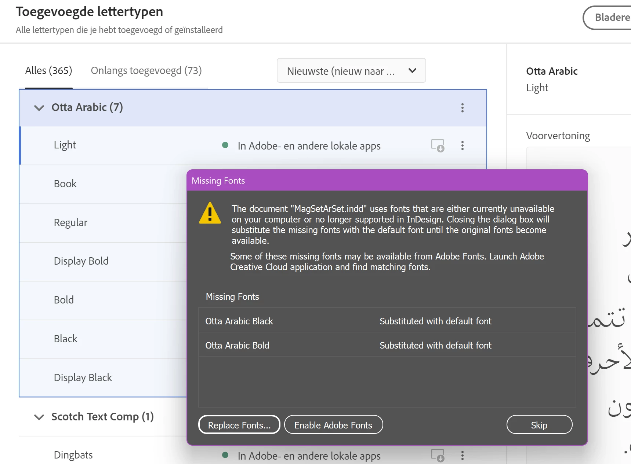Select the Display Bold font style

(103, 261)
